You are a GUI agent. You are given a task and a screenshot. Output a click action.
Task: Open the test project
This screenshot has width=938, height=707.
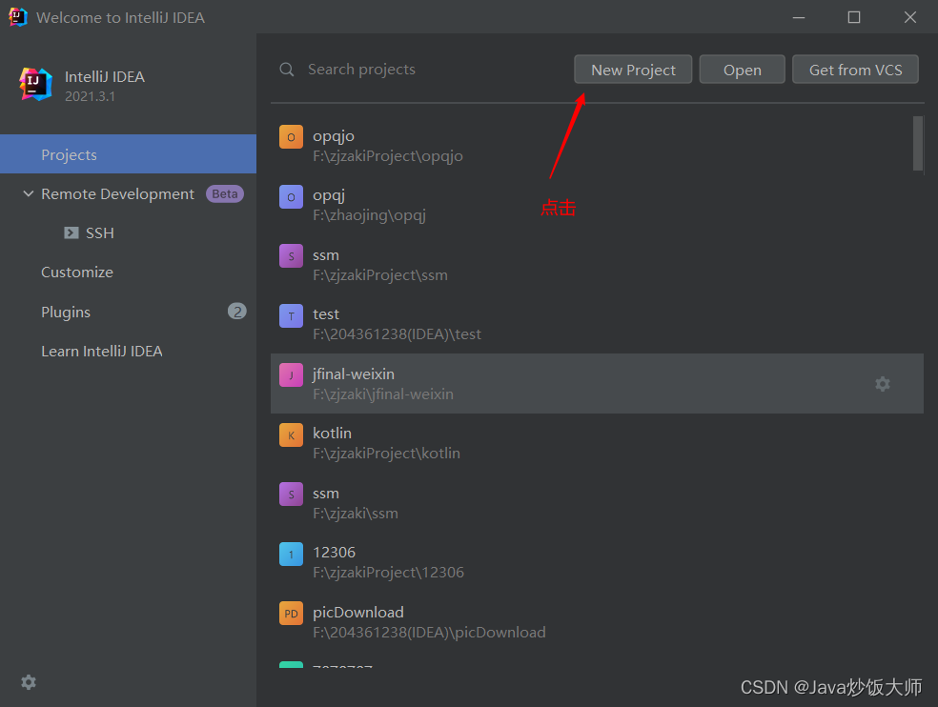click(597, 324)
